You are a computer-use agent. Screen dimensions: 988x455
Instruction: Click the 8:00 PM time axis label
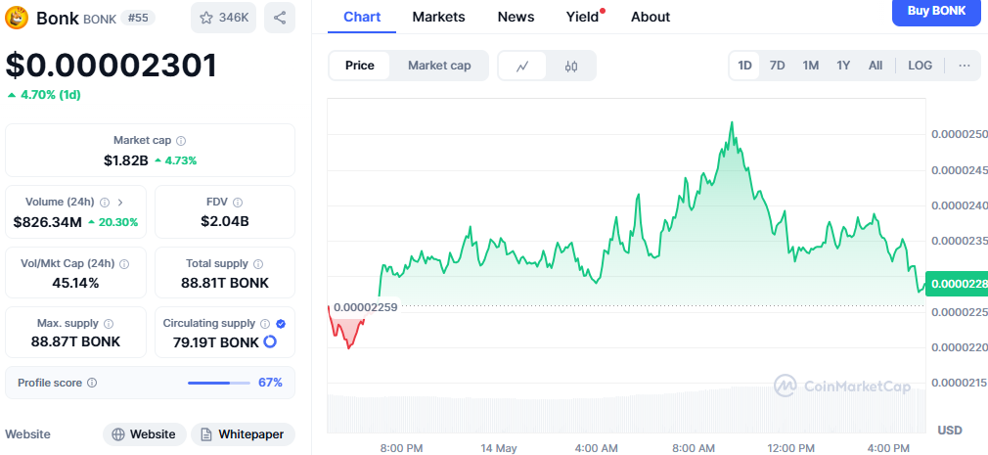(401, 448)
